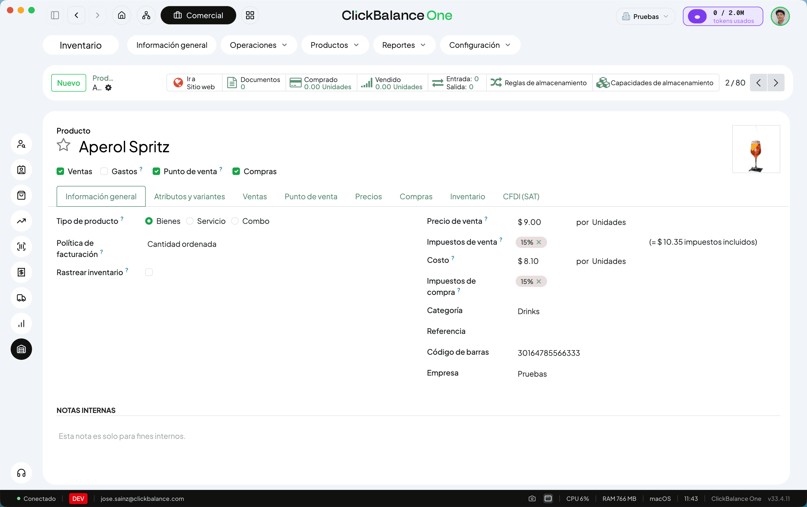Viewport: 807px width, 507px height.
Task: Go to previous product record
Action: click(x=758, y=83)
